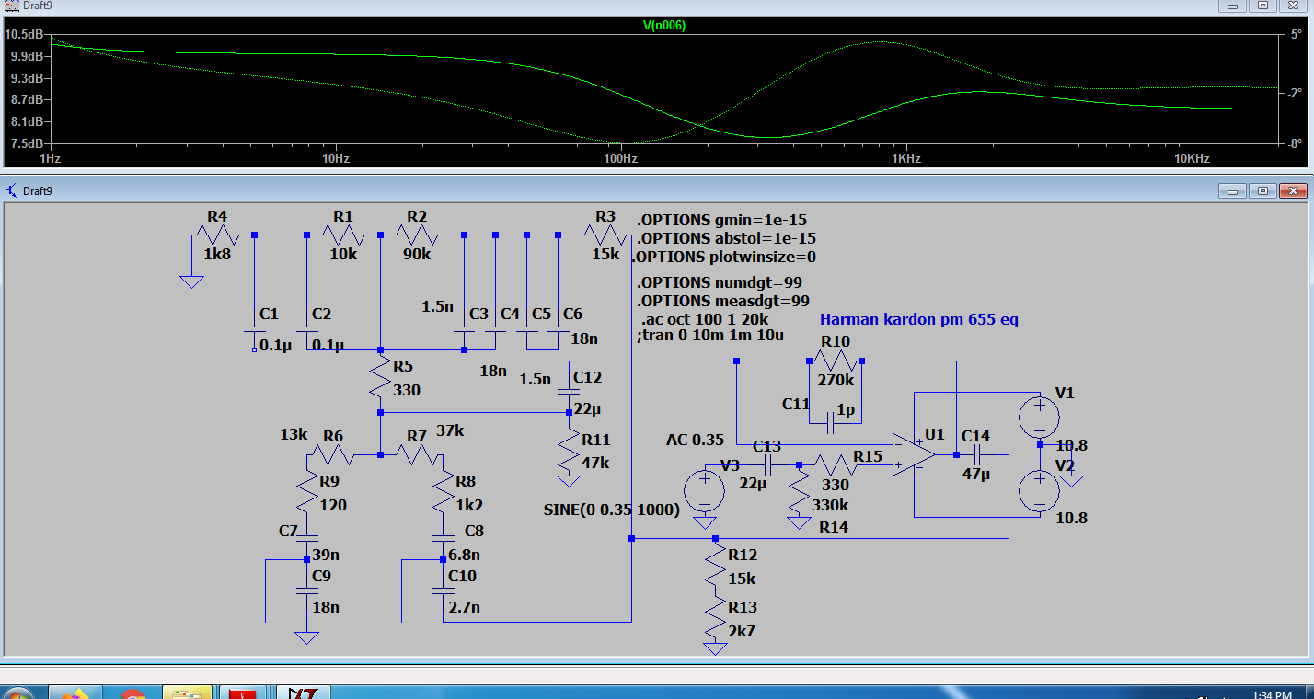Click the 10KHz label on frequency axis
Image resolution: width=1314 pixels, height=699 pixels.
point(1191,158)
